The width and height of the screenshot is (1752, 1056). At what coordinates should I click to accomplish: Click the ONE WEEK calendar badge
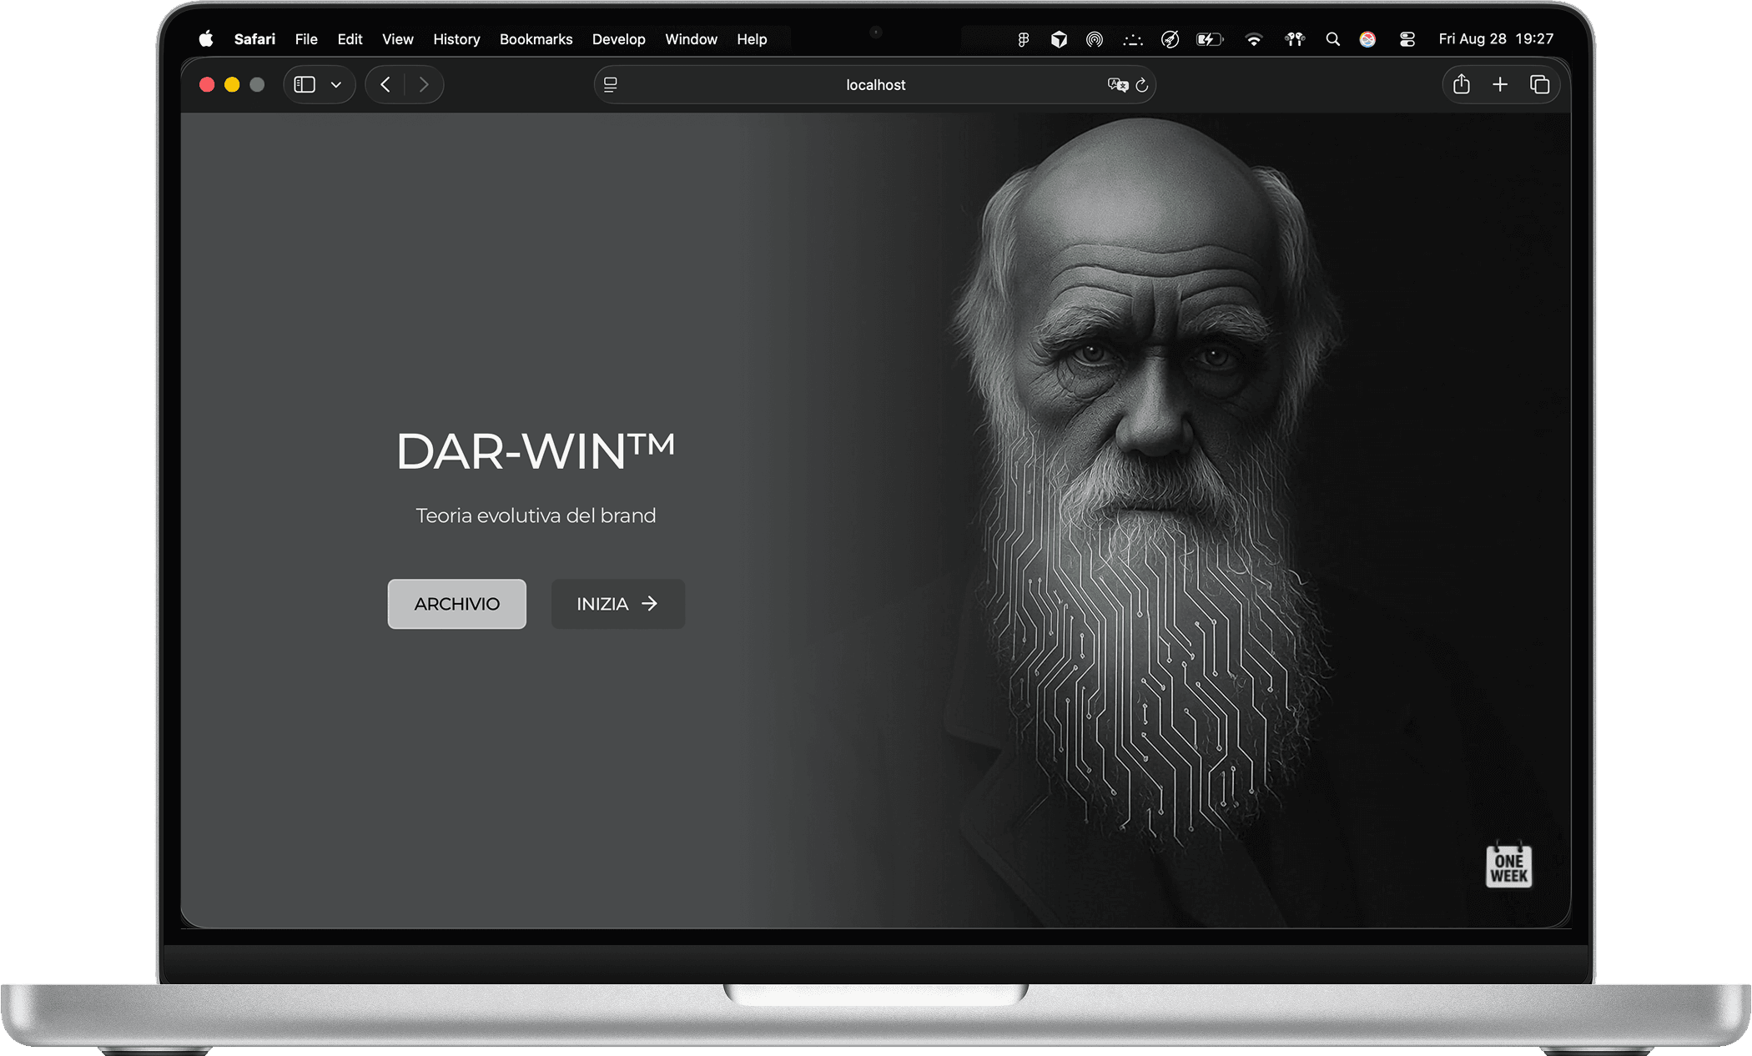[x=1508, y=865]
